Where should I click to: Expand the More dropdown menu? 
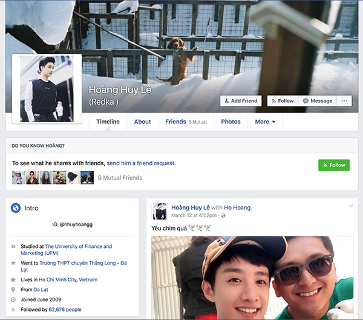tap(264, 122)
